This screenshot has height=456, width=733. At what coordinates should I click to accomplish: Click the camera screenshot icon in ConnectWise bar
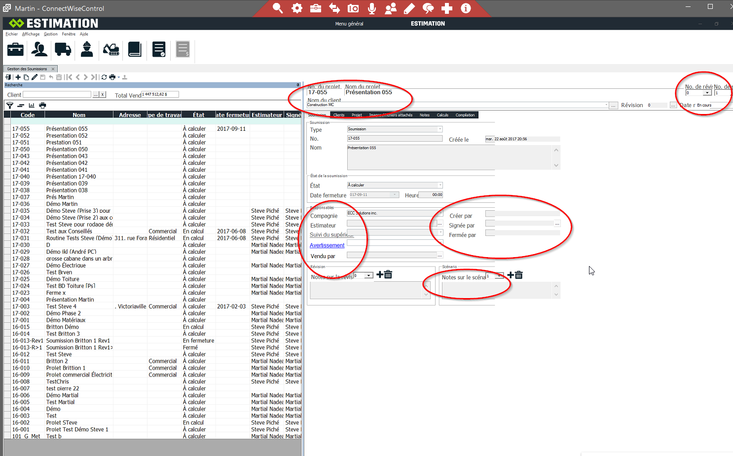coord(353,8)
